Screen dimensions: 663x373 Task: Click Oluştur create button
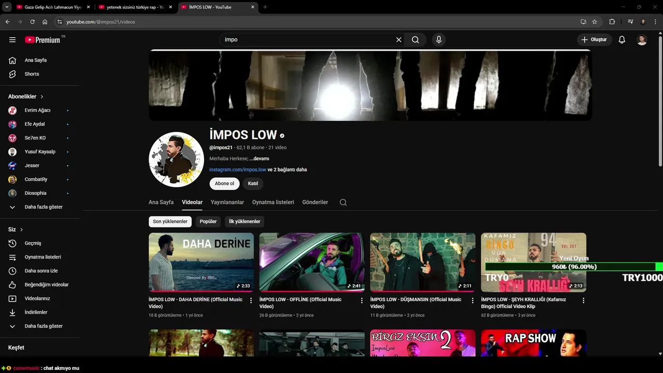click(x=595, y=40)
